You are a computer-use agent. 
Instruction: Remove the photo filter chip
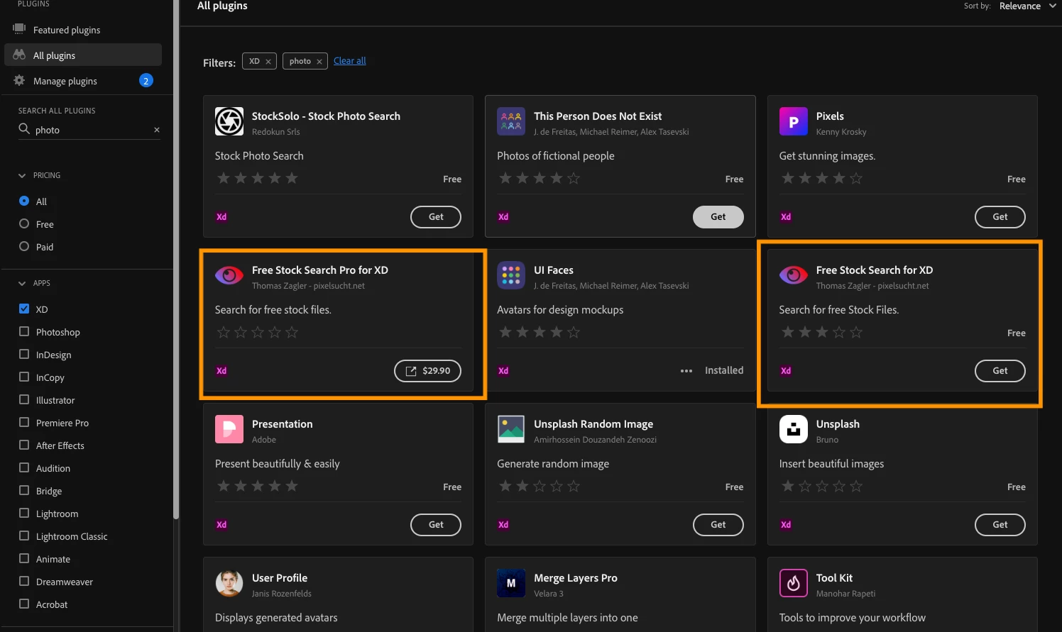[319, 62]
